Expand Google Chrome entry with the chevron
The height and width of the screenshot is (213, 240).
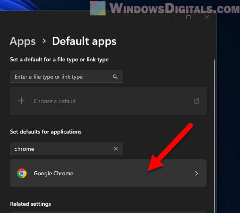(197, 173)
